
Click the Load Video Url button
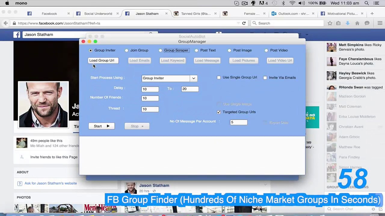click(x=280, y=60)
